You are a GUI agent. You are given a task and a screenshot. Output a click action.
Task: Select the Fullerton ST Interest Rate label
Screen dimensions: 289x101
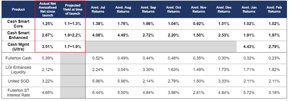click(x=18, y=93)
